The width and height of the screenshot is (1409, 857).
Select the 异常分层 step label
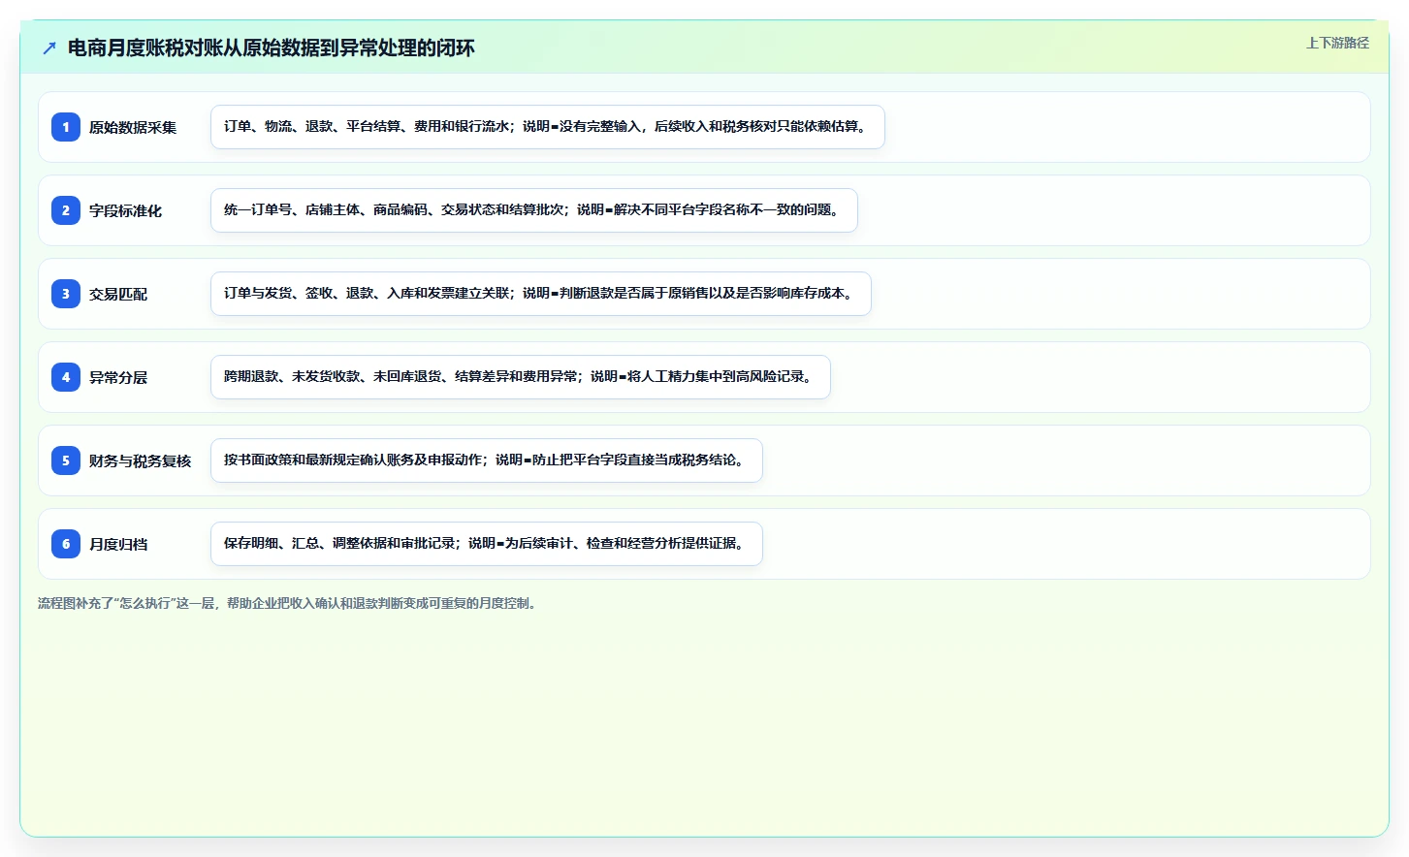pyautogui.click(x=118, y=377)
